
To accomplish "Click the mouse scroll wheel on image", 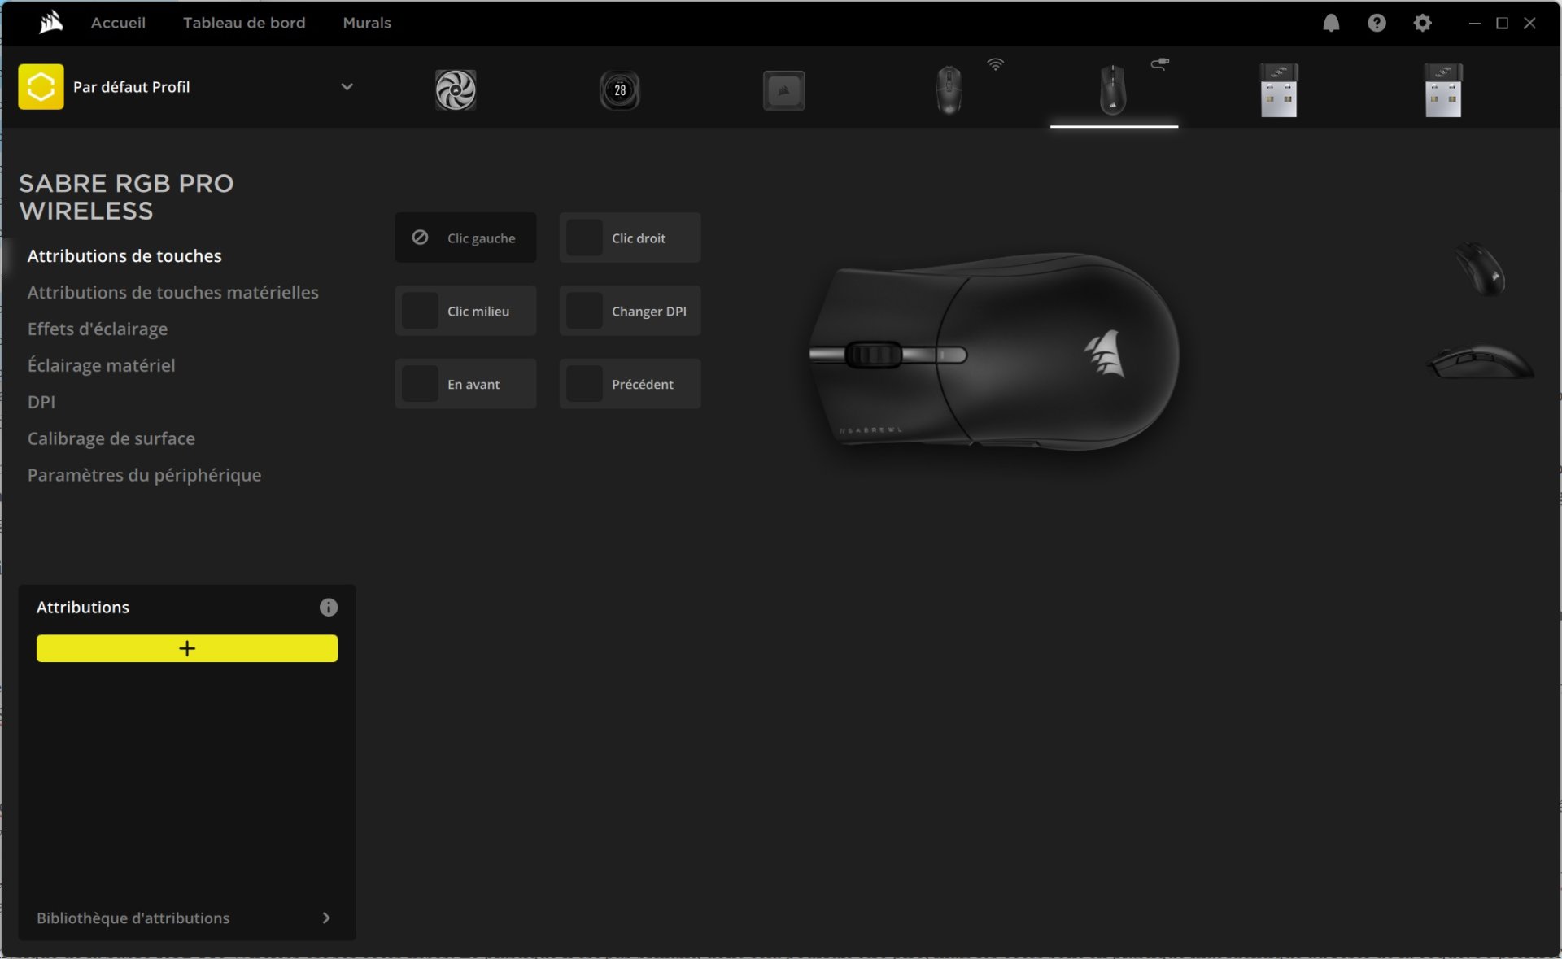I will (874, 355).
